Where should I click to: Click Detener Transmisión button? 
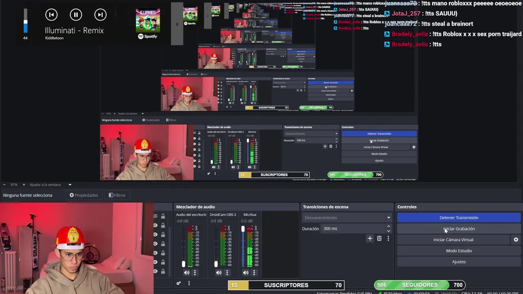(x=459, y=218)
